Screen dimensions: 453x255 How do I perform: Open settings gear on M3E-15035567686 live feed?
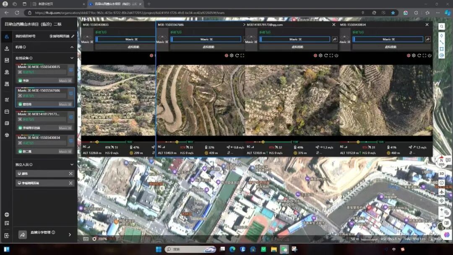pos(232,55)
